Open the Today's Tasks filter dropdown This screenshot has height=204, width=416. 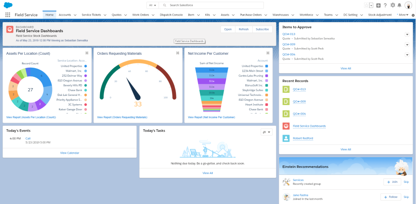(x=266, y=132)
